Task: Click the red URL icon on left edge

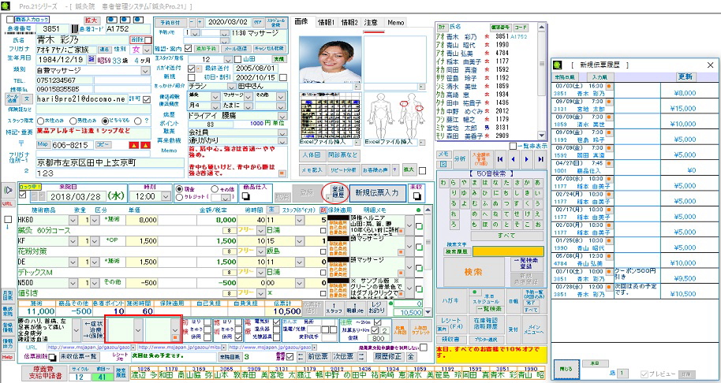Action: click(x=6, y=203)
